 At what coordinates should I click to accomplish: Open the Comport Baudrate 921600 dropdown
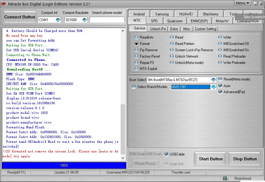84,20
